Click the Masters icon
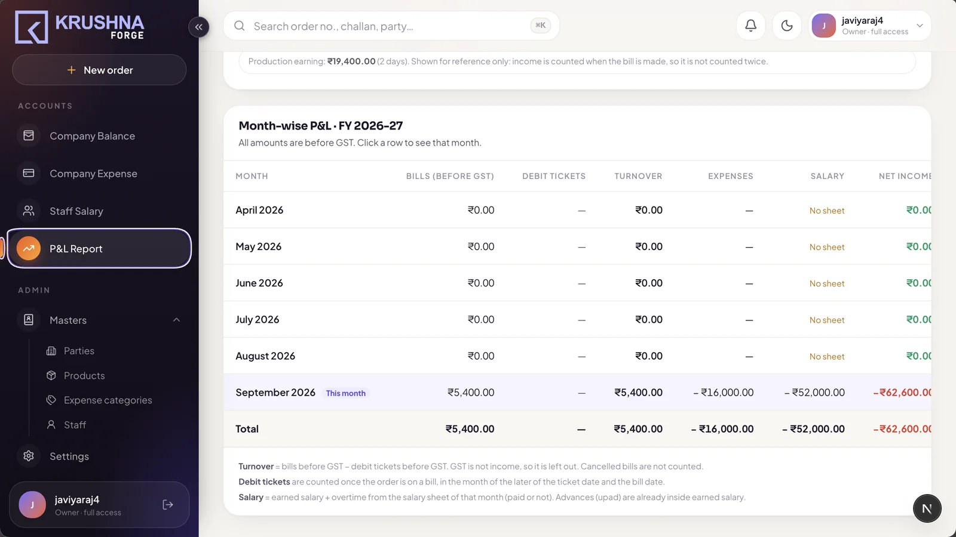This screenshot has height=537, width=956. point(29,320)
